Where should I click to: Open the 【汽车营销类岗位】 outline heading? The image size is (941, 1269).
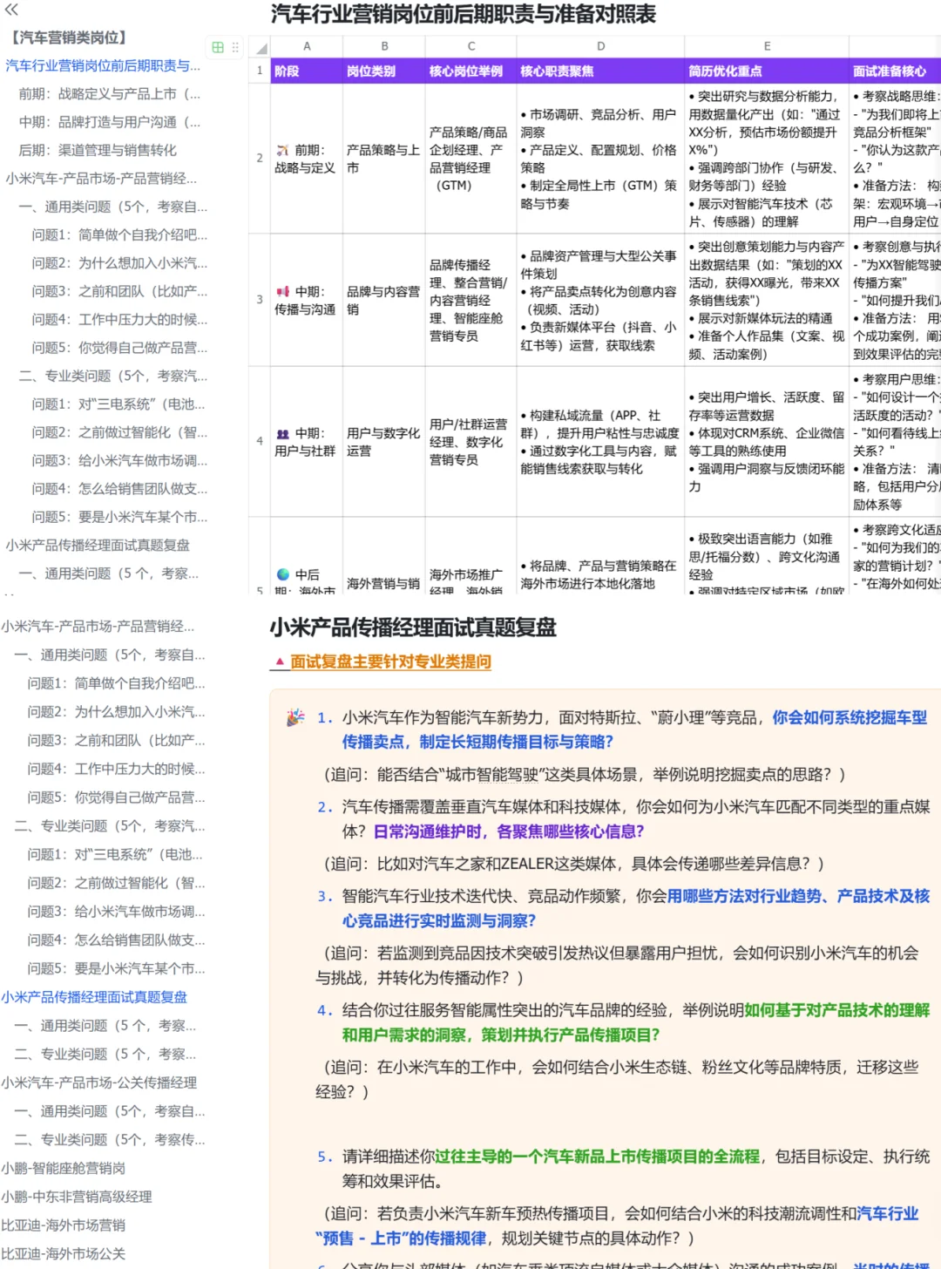click(x=68, y=37)
